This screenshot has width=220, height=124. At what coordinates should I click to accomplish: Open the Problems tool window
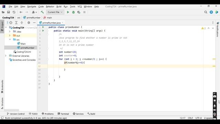pos(48,114)
